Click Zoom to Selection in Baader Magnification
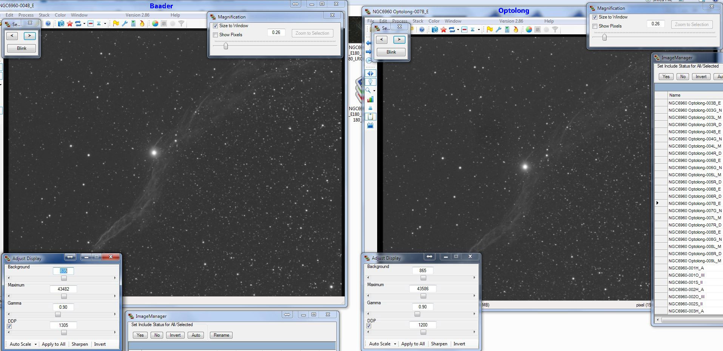 (x=312, y=33)
